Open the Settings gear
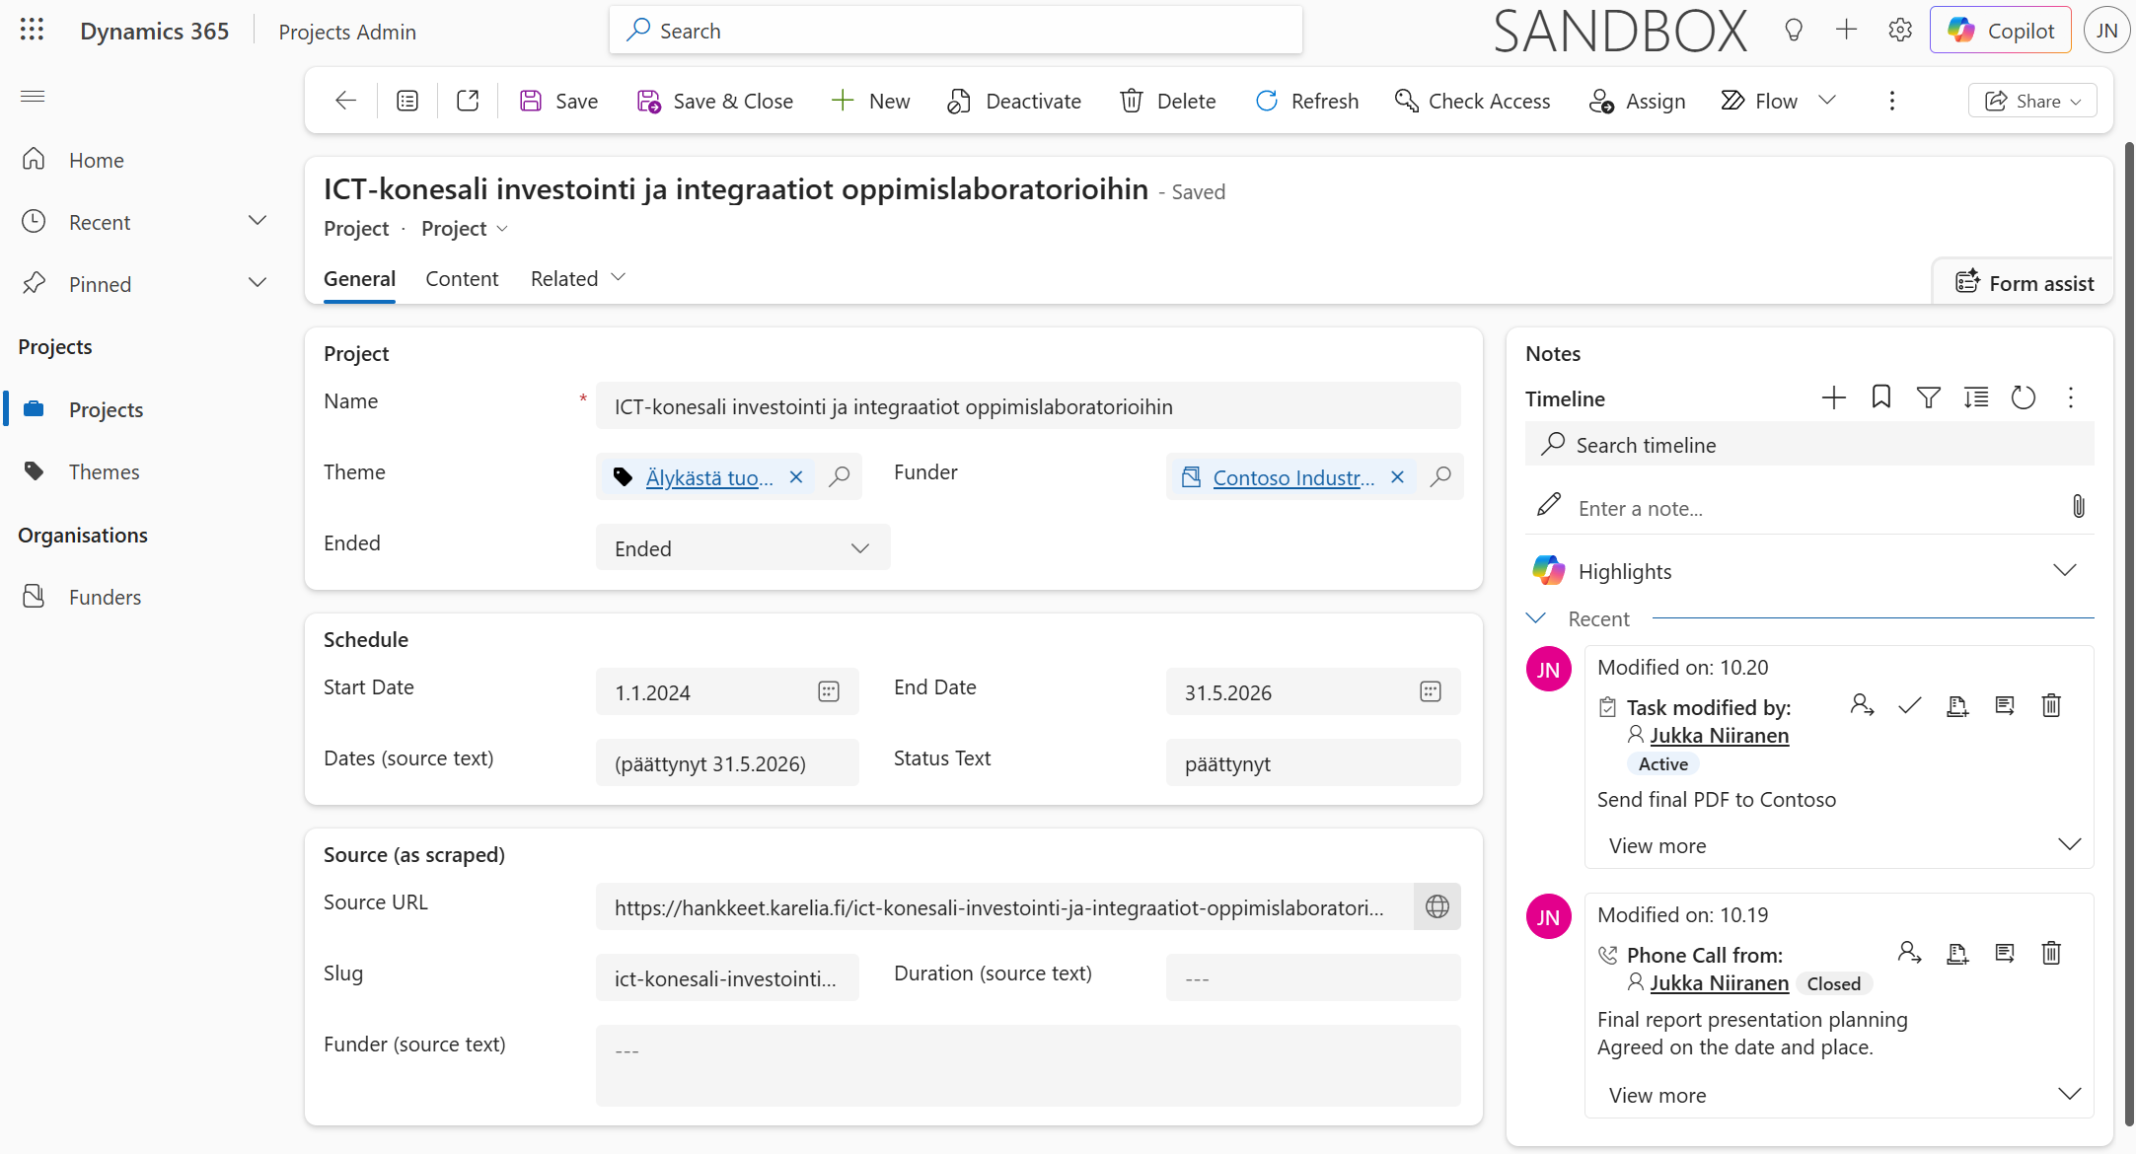Image resolution: width=2136 pixels, height=1154 pixels. pos(1899,31)
